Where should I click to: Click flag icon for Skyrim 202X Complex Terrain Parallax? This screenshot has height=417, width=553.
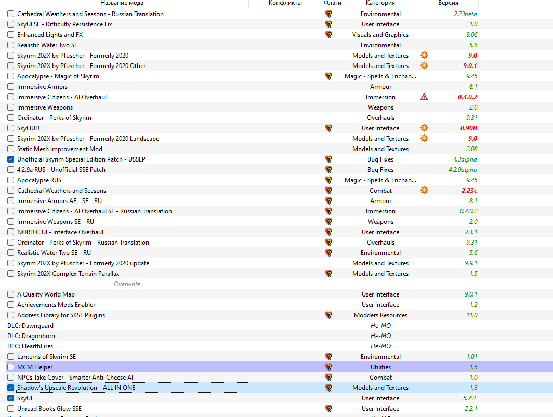328,274
